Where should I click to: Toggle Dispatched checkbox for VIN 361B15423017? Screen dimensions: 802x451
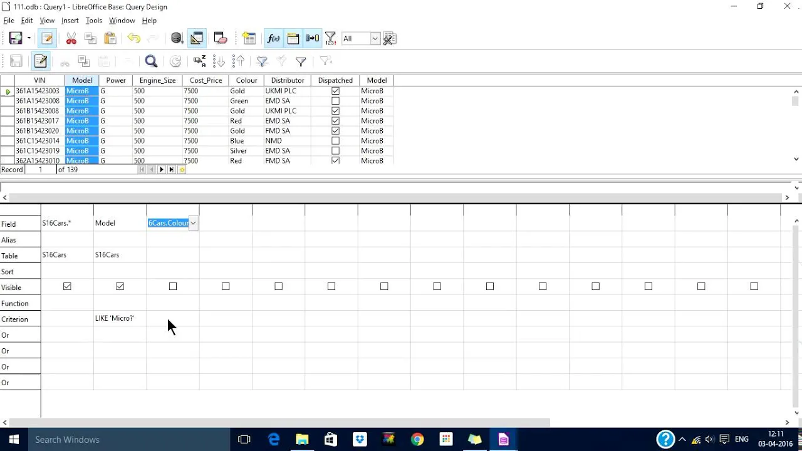point(335,121)
